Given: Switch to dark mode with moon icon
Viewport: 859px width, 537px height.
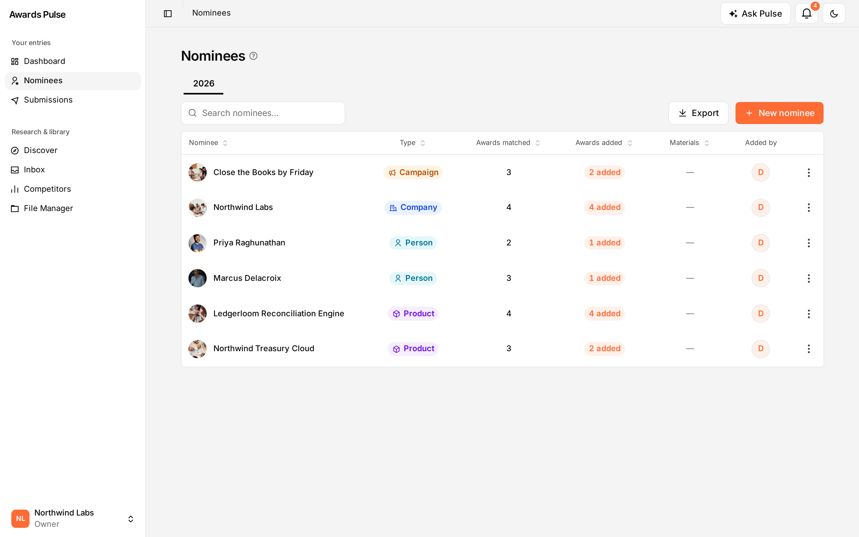Looking at the screenshot, I should (834, 13).
